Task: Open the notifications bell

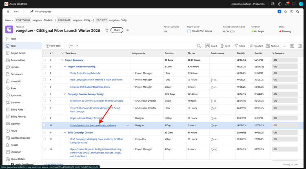Action: coord(286,4)
